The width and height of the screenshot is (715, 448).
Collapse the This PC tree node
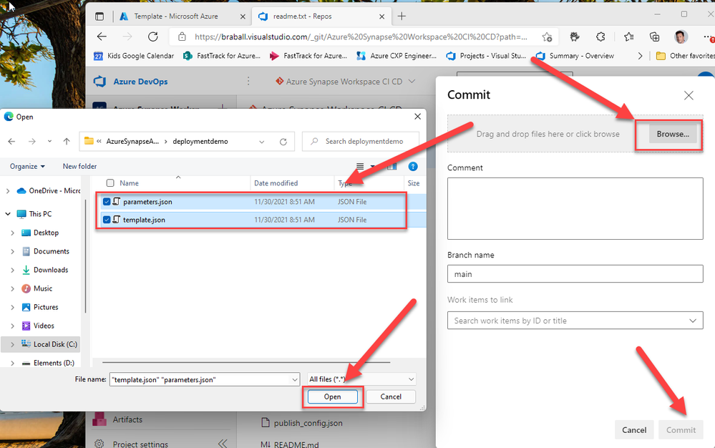coord(8,214)
